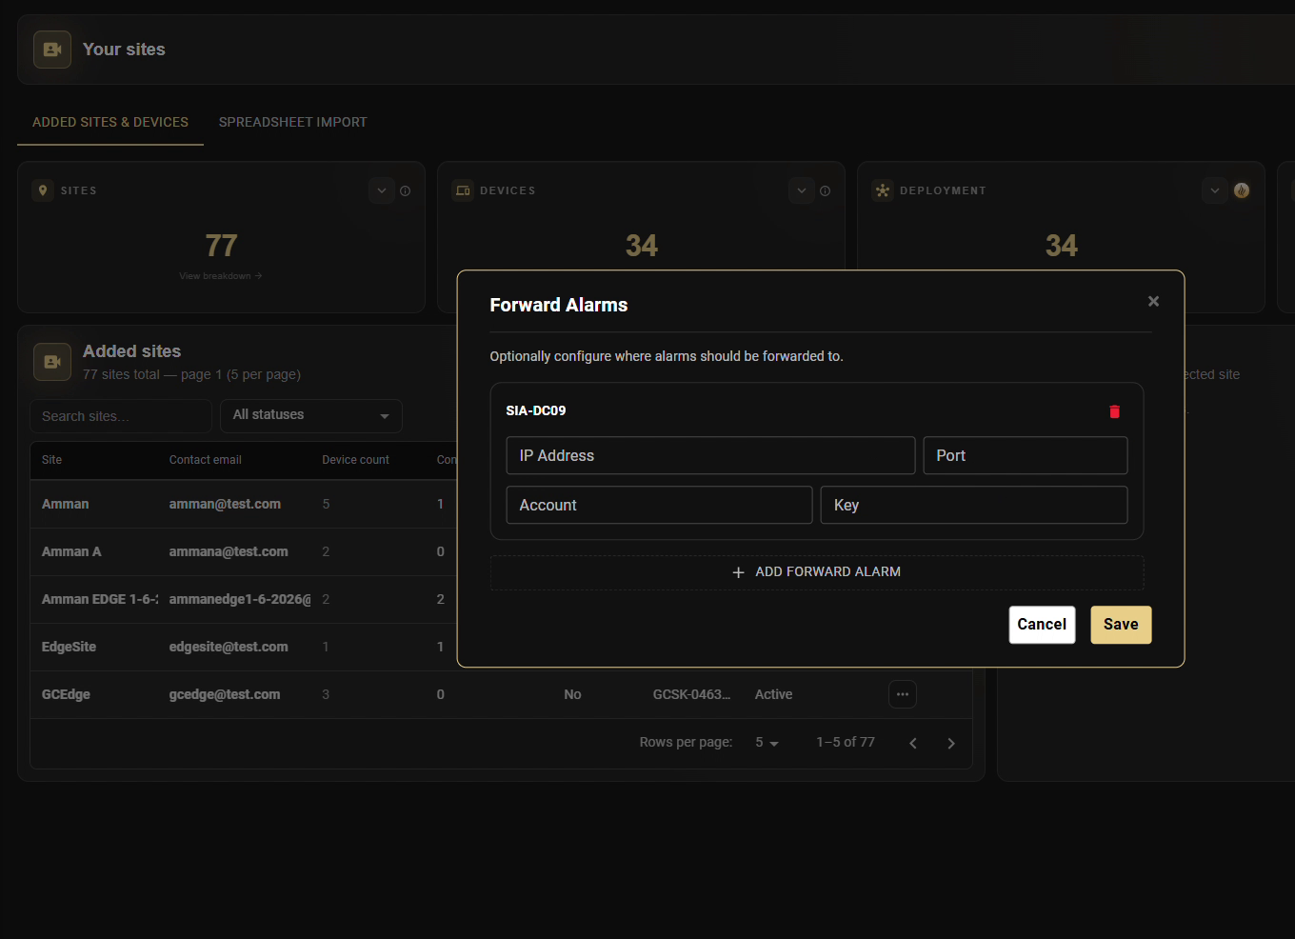Viewport: 1295px width, 939px height.
Task: Focus the Account field
Action: click(x=659, y=505)
